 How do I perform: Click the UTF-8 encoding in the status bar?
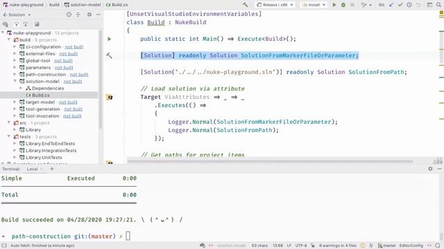coord(301,246)
